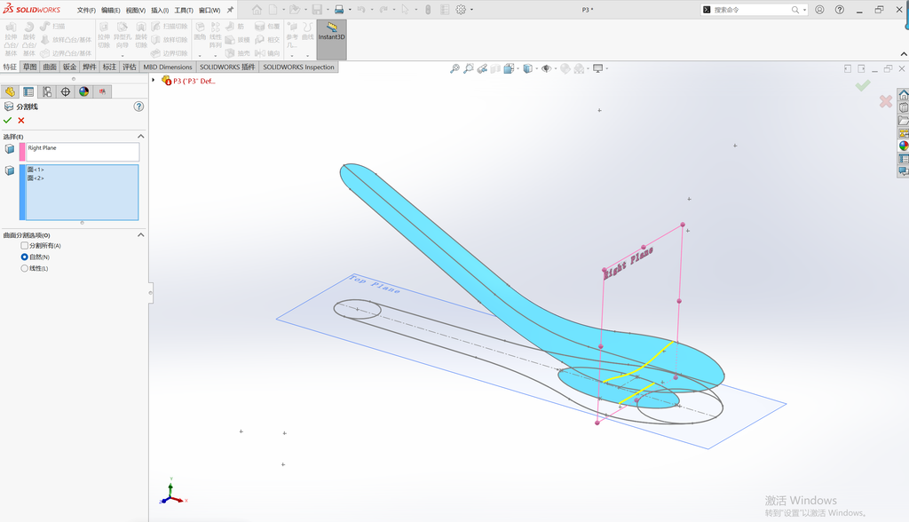Switch to the SOLIDWORKS 插件 tab

click(227, 67)
